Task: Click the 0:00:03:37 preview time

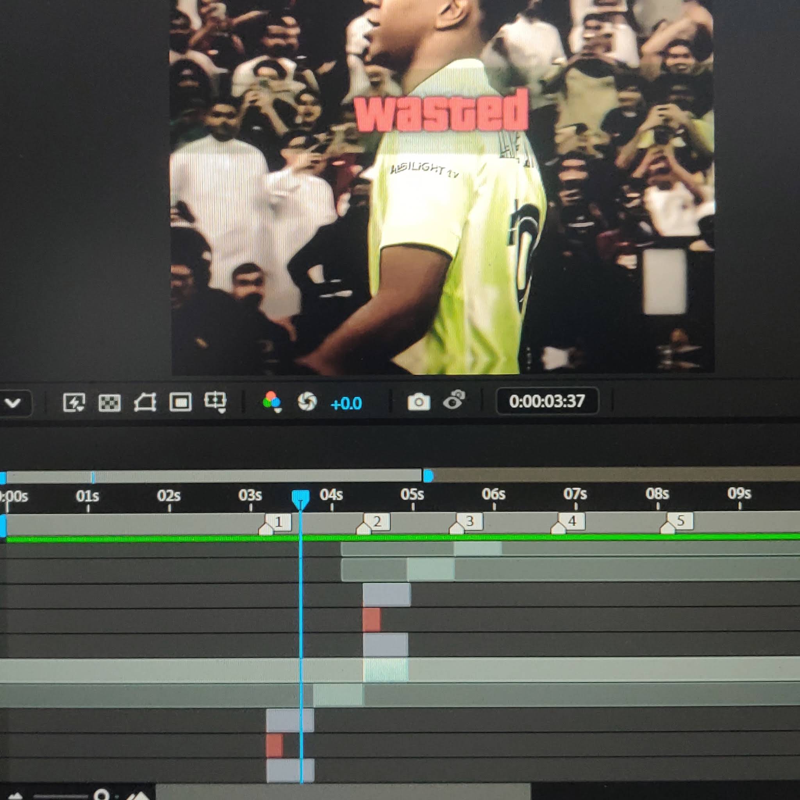Action: point(547,401)
